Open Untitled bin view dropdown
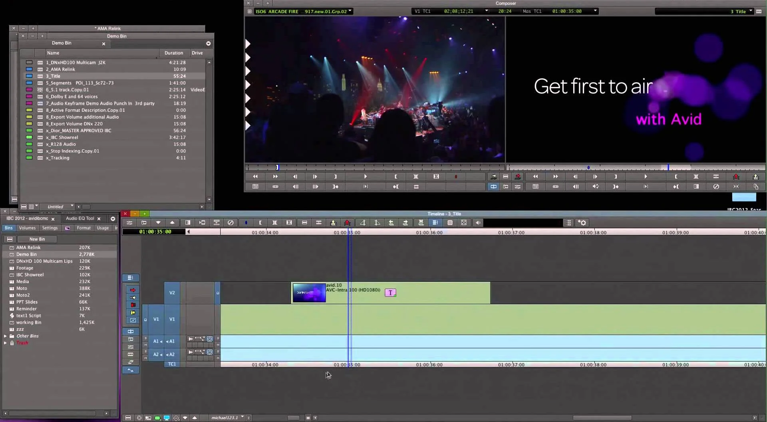Viewport: 767px width, 422px height. tap(72, 206)
